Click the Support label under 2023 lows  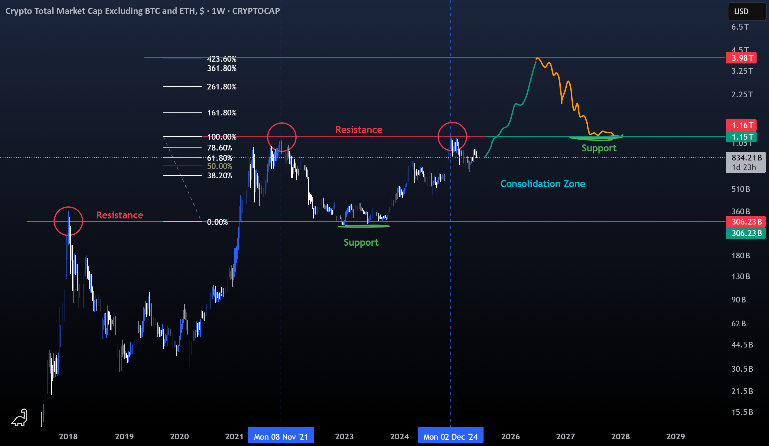(x=361, y=243)
